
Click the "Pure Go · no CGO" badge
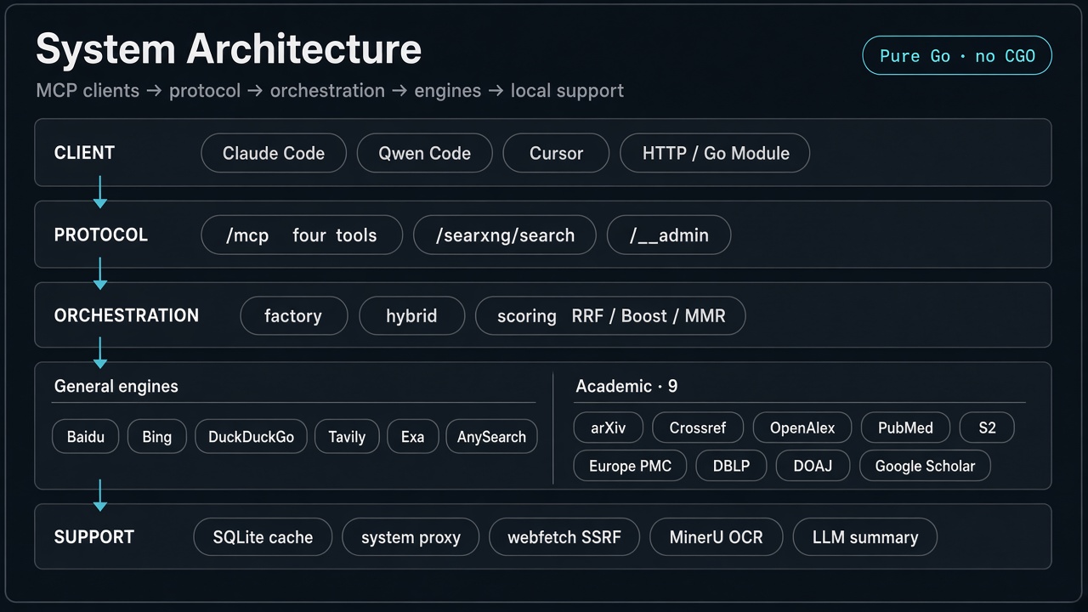coord(957,56)
